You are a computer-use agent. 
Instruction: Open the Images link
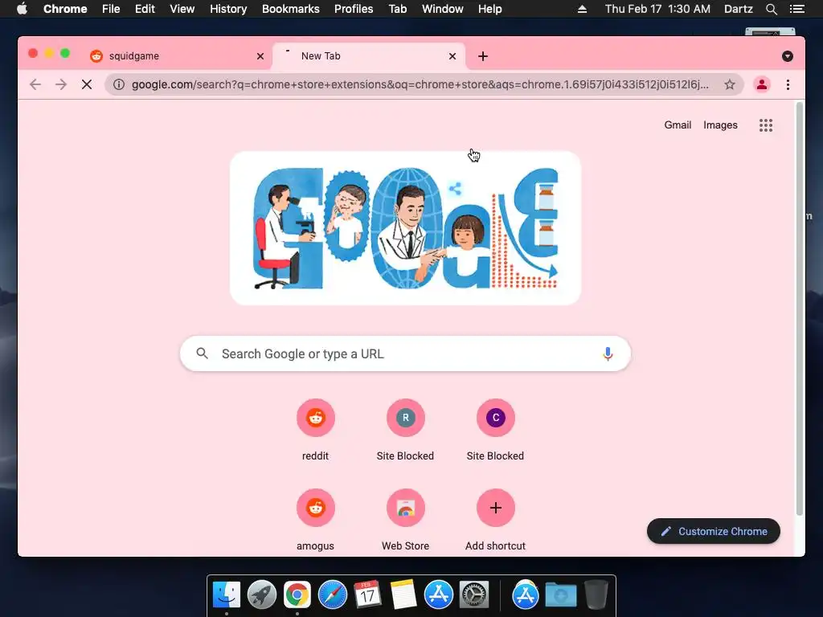[x=720, y=125]
